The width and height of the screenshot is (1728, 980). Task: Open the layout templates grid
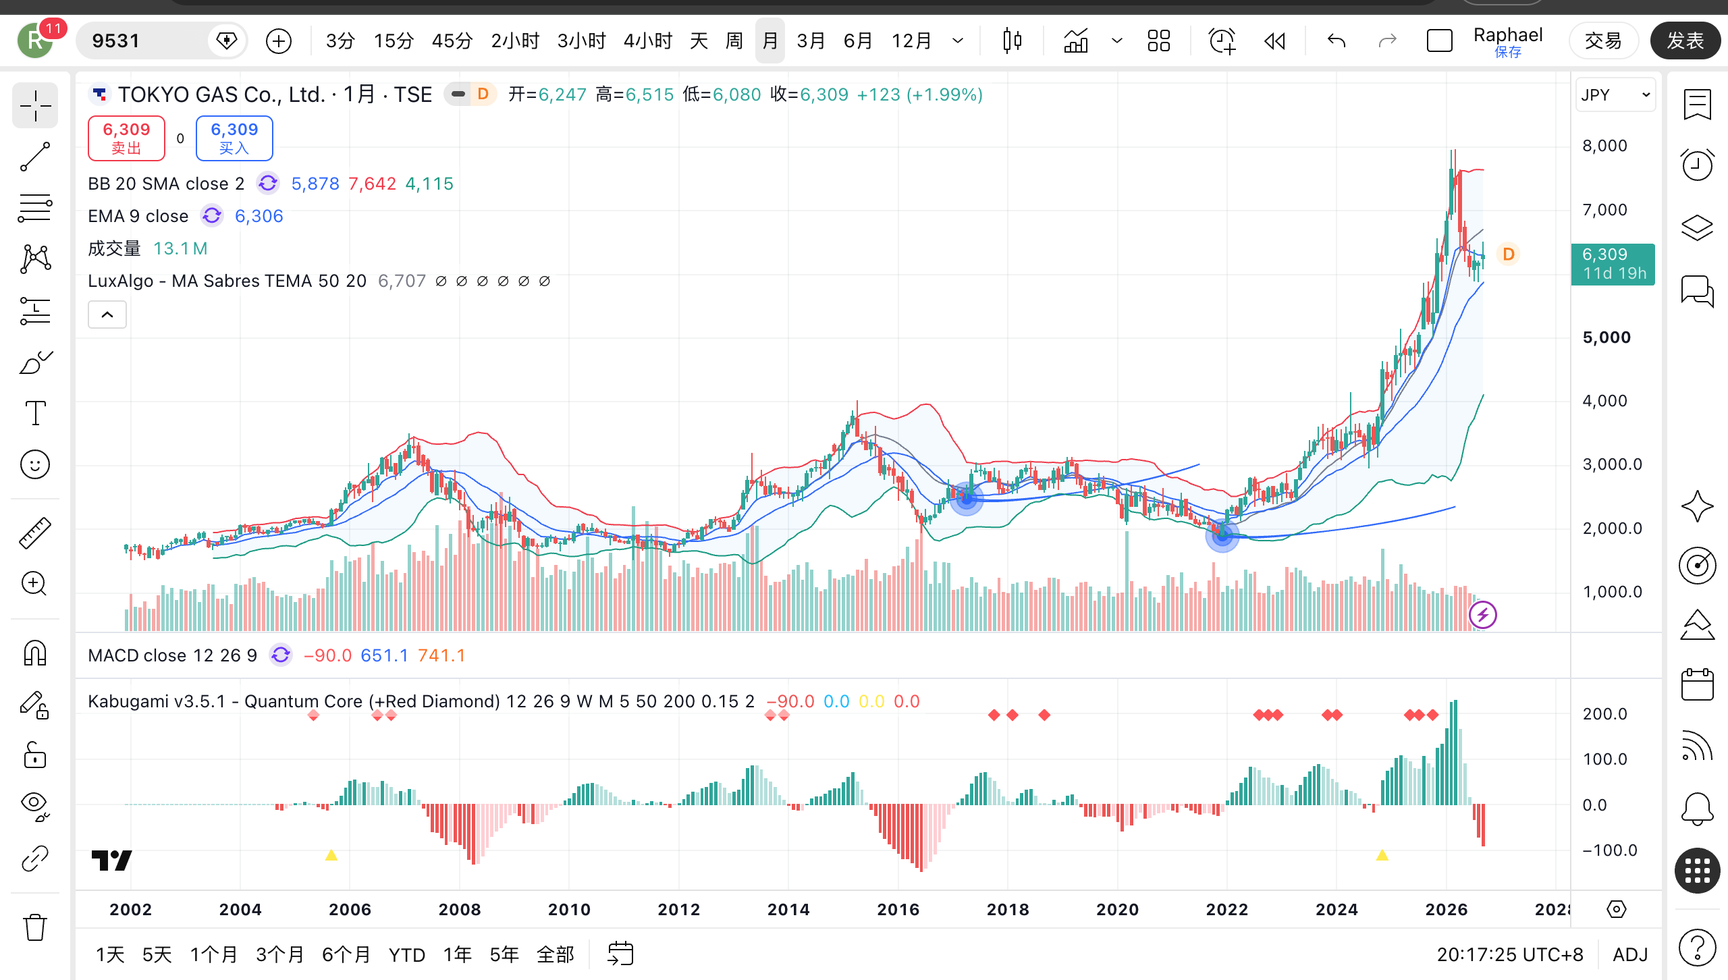[1159, 40]
